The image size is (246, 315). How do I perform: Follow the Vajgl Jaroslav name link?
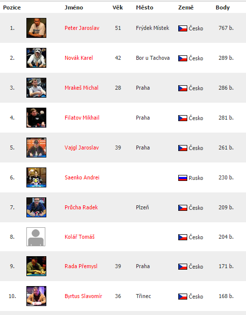click(82, 148)
